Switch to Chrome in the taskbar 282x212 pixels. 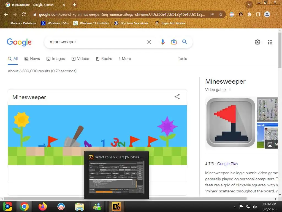(x=24, y=206)
